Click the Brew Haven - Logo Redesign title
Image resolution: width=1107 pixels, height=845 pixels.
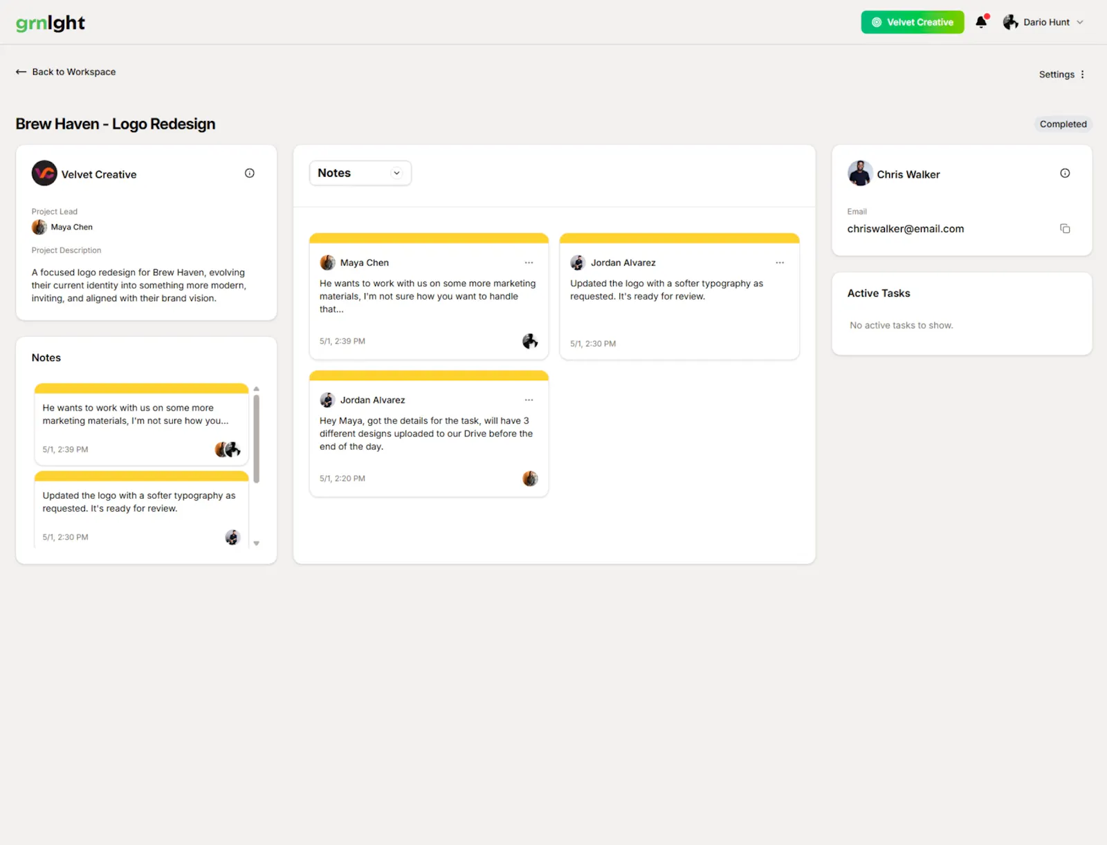(116, 124)
